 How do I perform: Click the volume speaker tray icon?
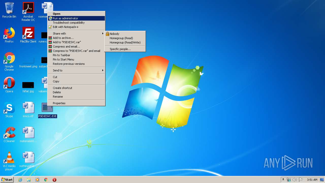click(x=295, y=180)
